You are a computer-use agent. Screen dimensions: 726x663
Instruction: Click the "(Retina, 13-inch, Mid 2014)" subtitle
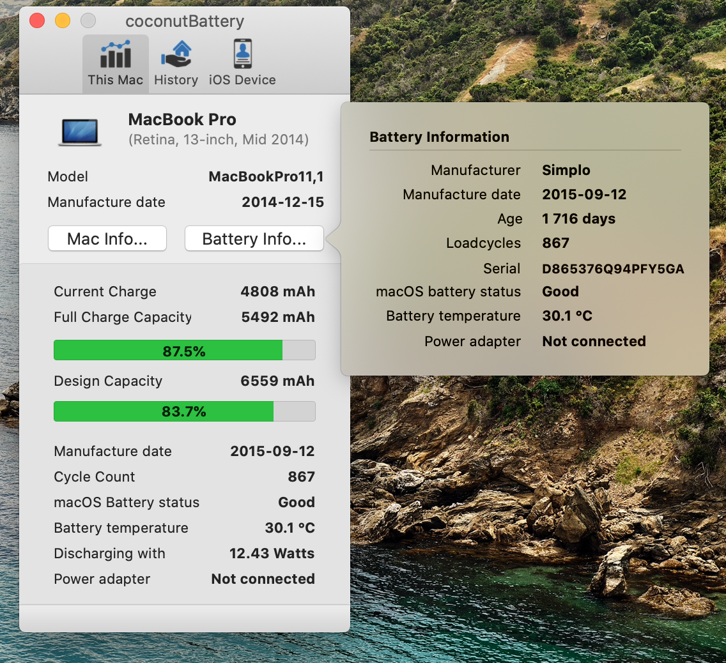219,140
